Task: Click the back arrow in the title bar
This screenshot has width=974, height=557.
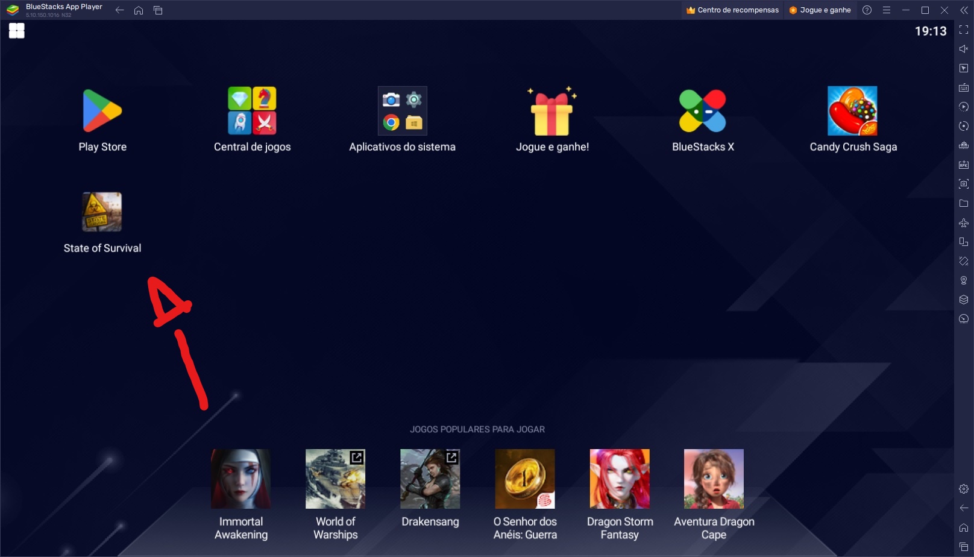Action: pyautogui.click(x=119, y=10)
